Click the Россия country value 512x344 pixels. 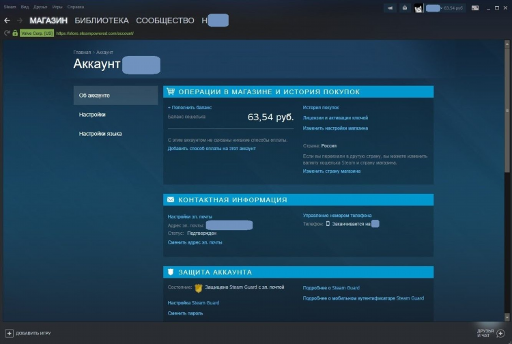click(329, 146)
